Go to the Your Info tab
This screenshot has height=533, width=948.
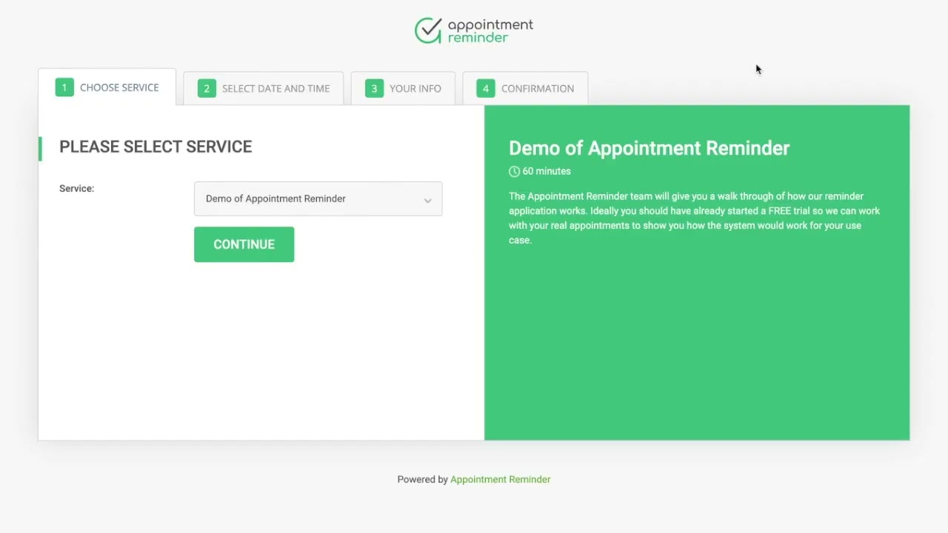pos(403,88)
